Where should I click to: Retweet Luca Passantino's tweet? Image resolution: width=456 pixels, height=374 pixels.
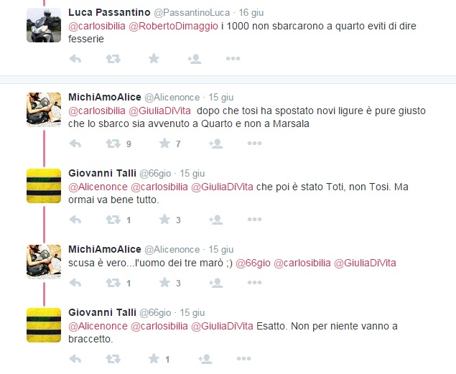[x=113, y=59]
